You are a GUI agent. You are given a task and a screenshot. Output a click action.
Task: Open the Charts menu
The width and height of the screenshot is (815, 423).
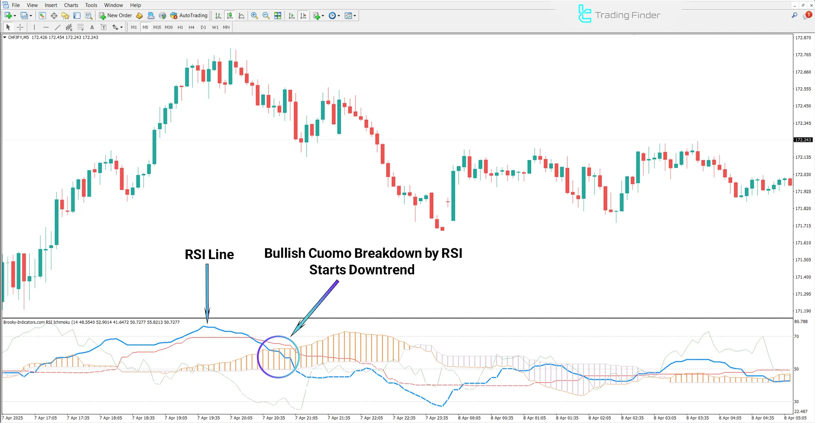click(71, 5)
